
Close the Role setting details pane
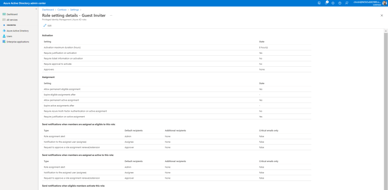click(382, 16)
